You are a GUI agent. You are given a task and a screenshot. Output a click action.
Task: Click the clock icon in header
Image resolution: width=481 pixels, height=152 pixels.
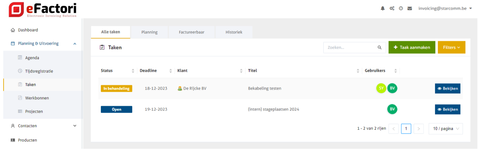click(401, 8)
